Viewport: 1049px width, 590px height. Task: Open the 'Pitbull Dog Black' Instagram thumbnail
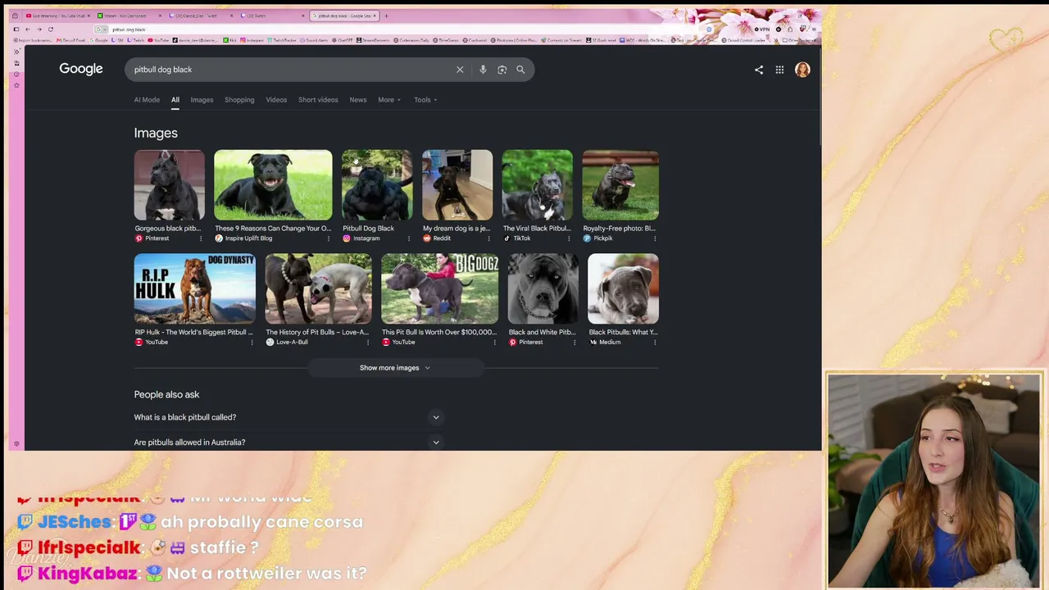[377, 185]
